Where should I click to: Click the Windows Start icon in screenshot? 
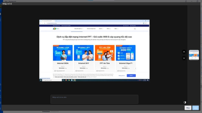(x=41, y=80)
